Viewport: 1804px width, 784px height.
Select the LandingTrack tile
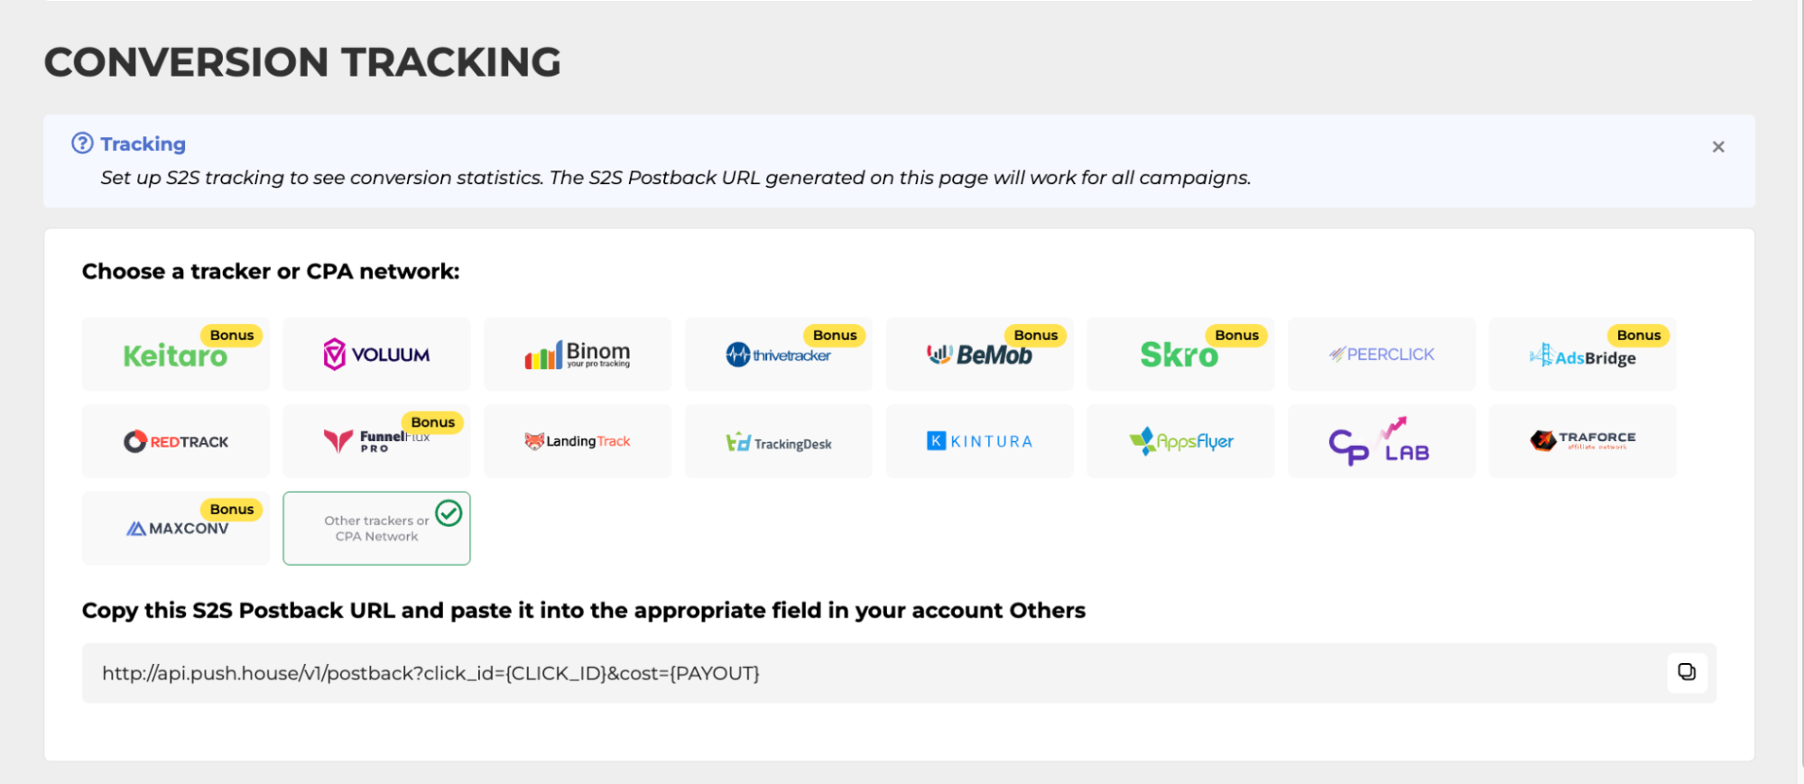[578, 441]
